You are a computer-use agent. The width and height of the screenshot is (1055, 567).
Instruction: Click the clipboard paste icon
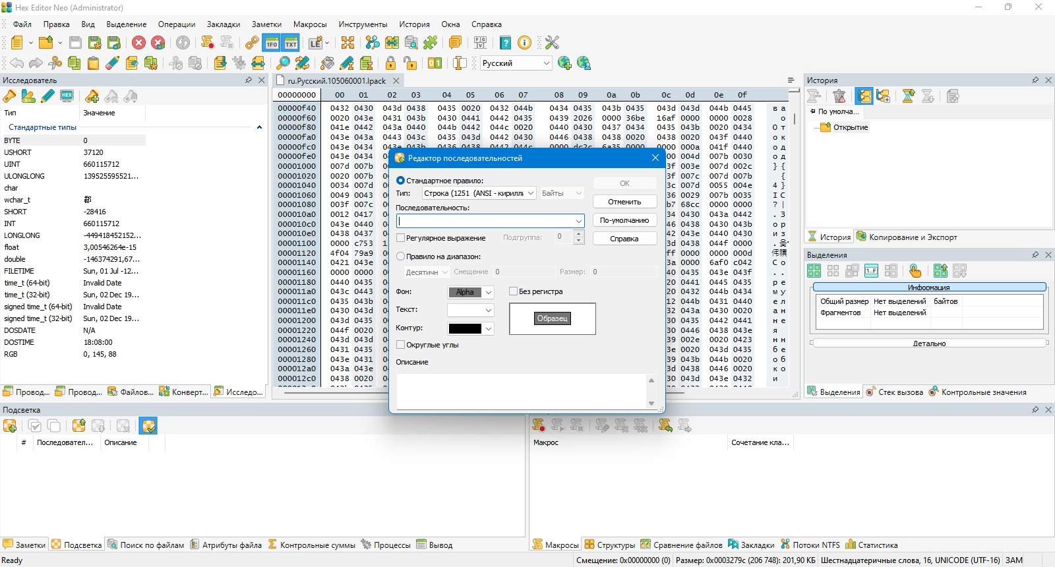(94, 63)
